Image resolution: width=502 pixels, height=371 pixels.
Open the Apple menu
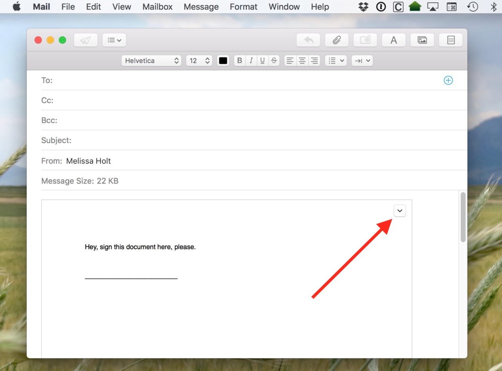click(16, 7)
